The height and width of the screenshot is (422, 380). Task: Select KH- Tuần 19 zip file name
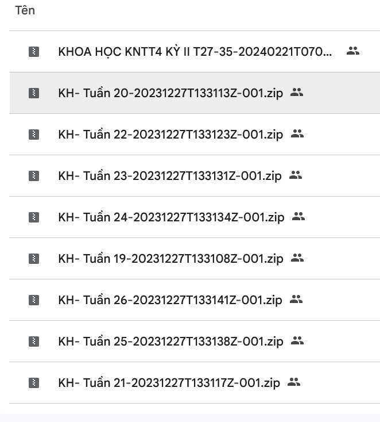pyautogui.click(x=170, y=259)
